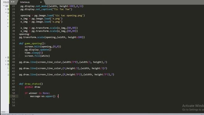Click line number 52 in gutter
The width and height of the screenshot is (204, 115).
[13, 99]
